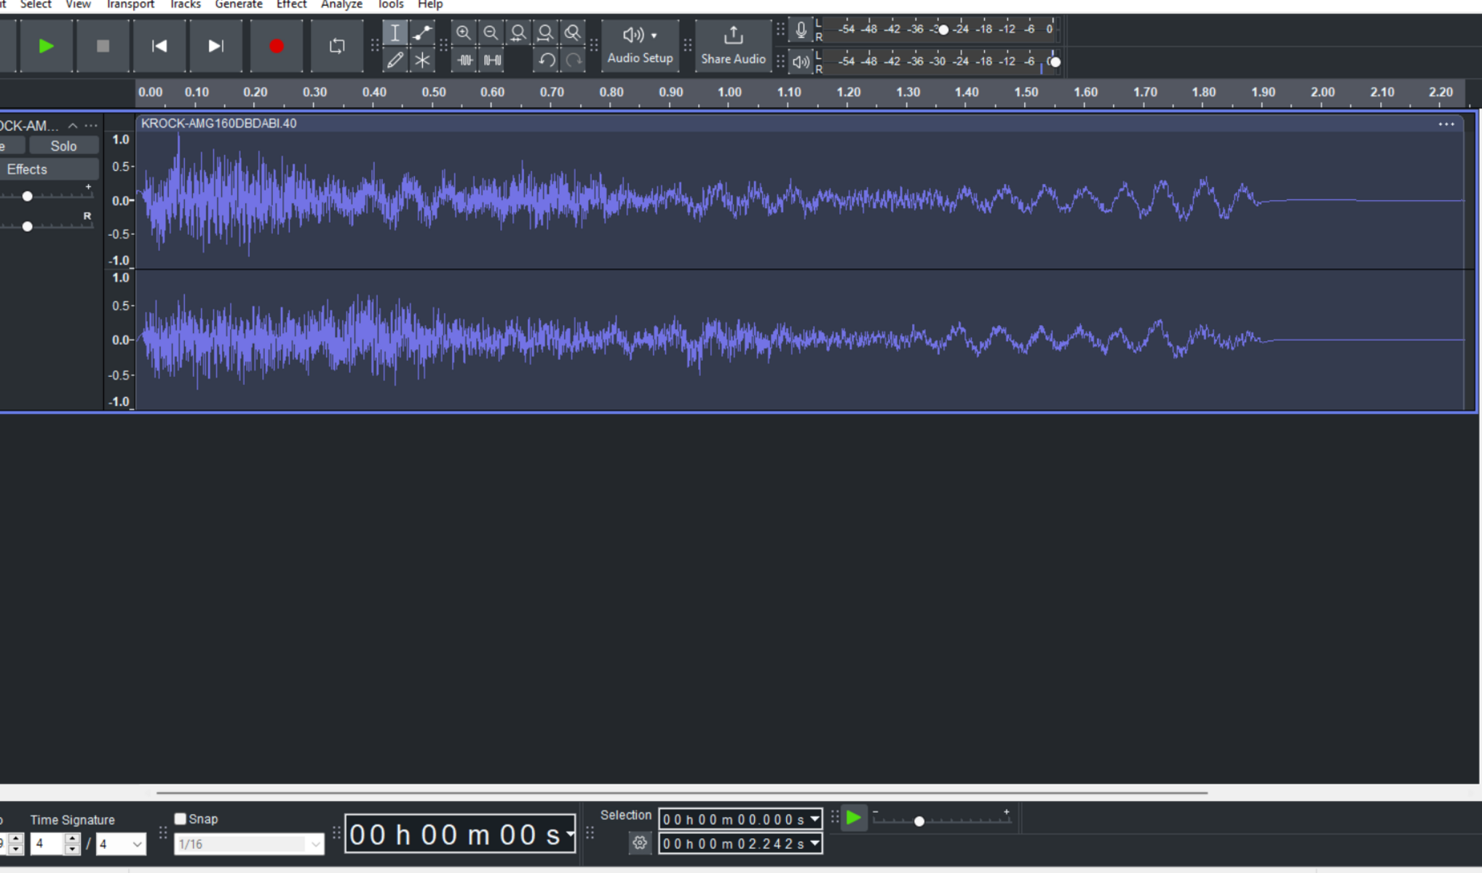Adjust the recording level slider knob
This screenshot has height=873, width=1482.
click(943, 30)
